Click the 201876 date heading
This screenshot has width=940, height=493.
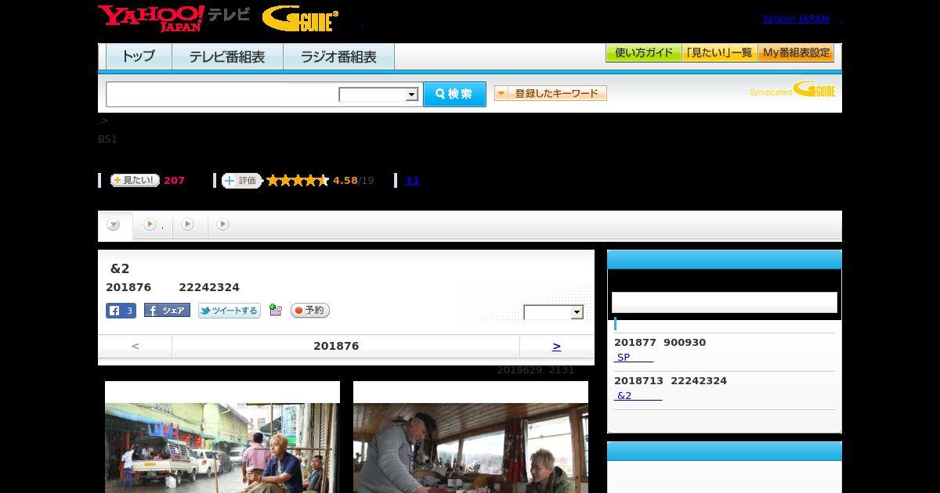coord(336,346)
